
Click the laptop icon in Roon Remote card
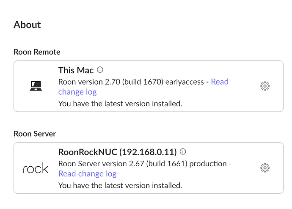[36, 86]
